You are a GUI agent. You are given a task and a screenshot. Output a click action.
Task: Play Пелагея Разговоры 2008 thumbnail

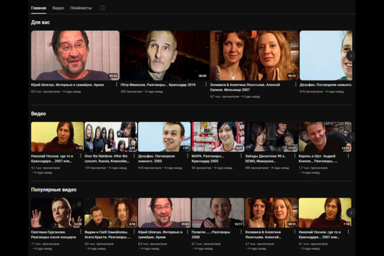(x=218, y=212)
